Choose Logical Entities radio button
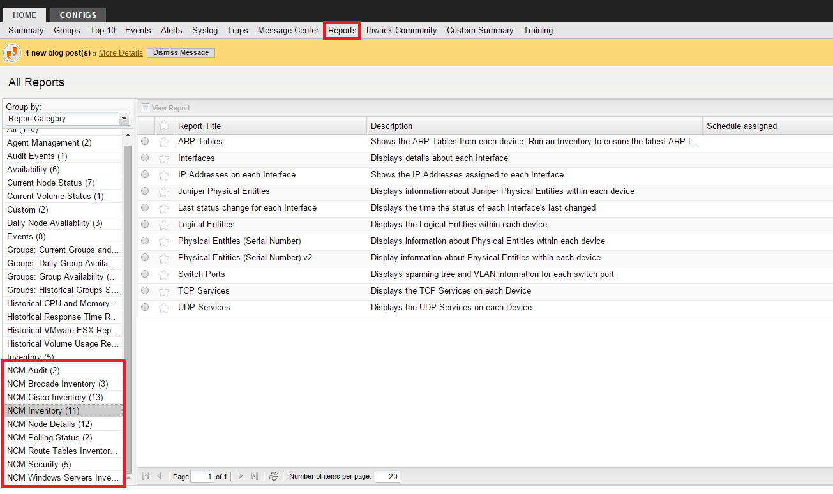Viewport: 833px width, 494px height. pyautogui.click(x=145, y=224)
